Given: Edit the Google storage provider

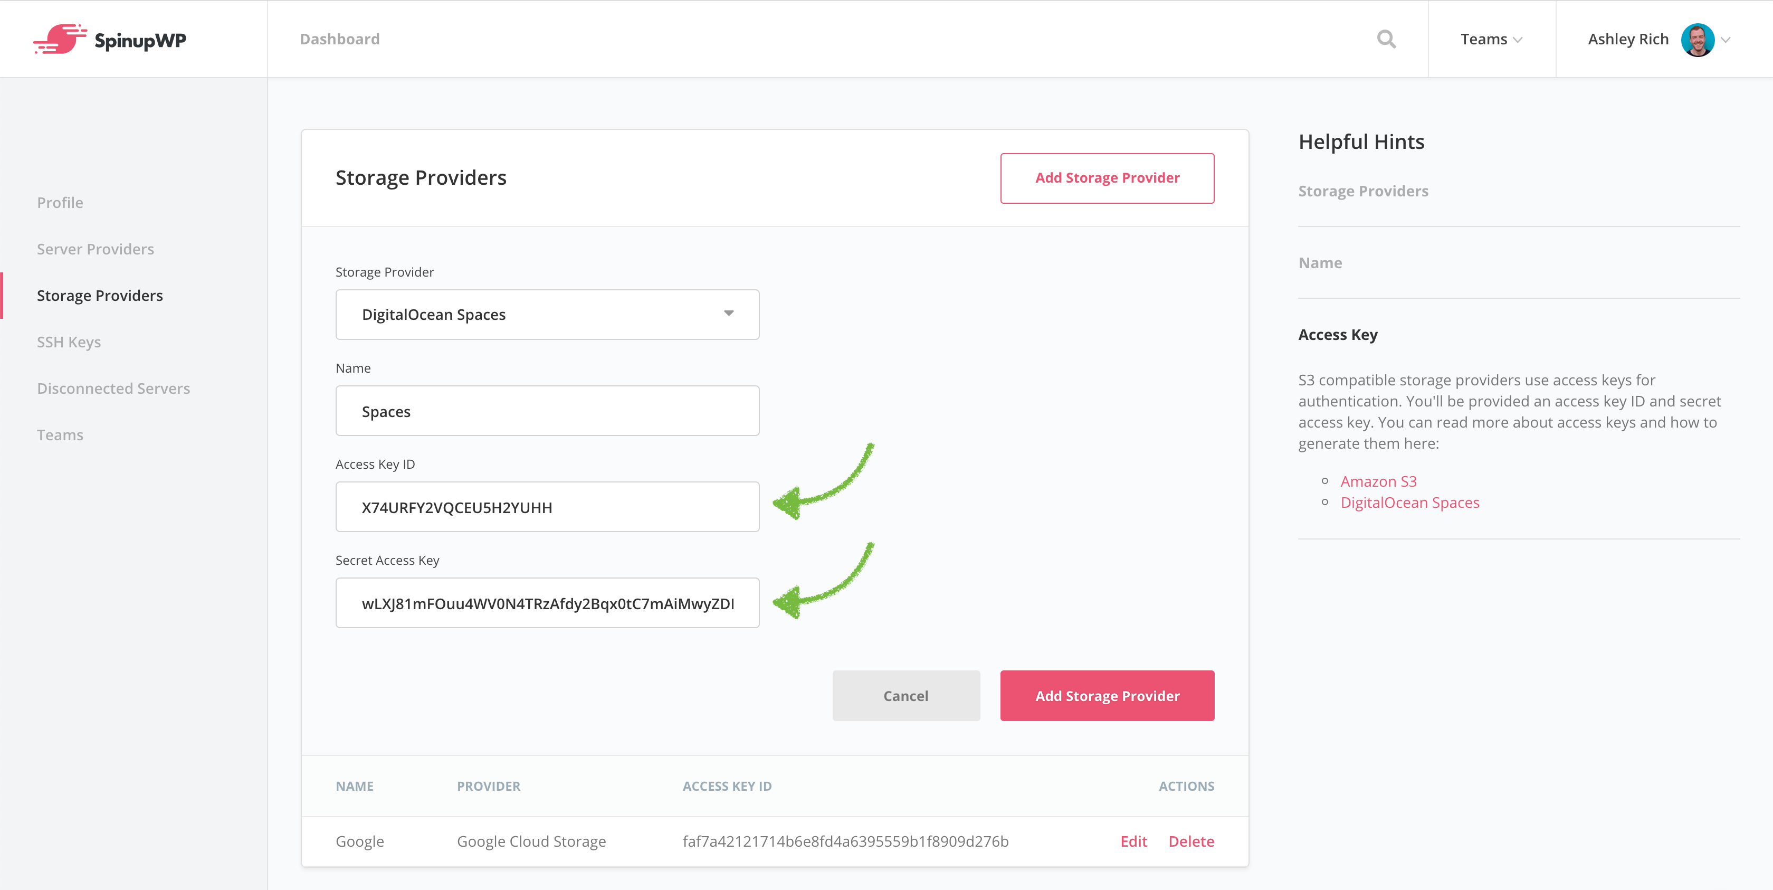Looking at the screenshot, I should [x=1133, y=841].
